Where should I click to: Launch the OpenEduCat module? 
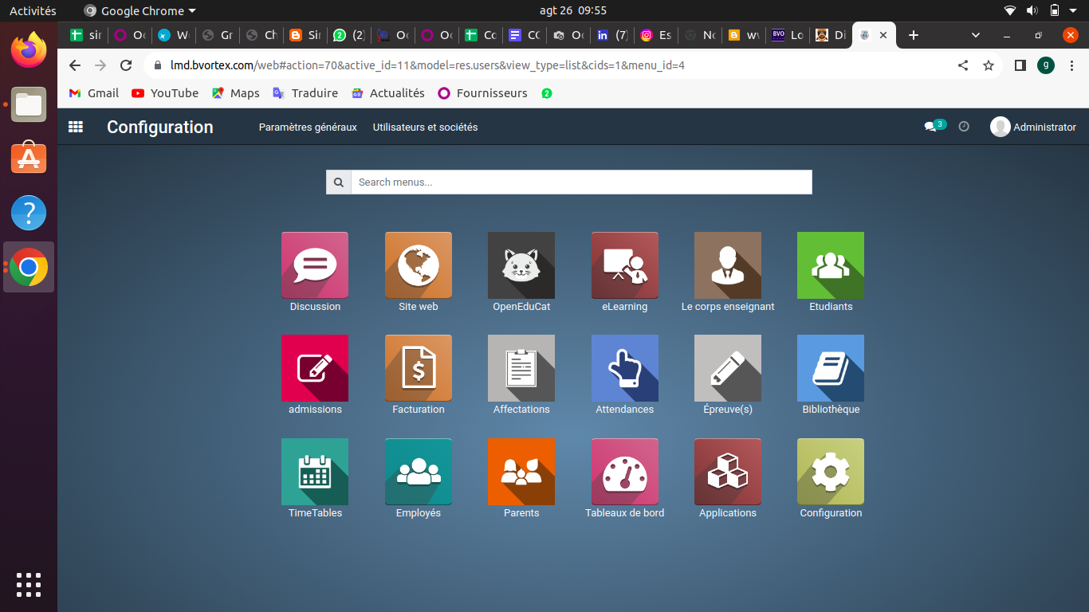tap(521, 265)
